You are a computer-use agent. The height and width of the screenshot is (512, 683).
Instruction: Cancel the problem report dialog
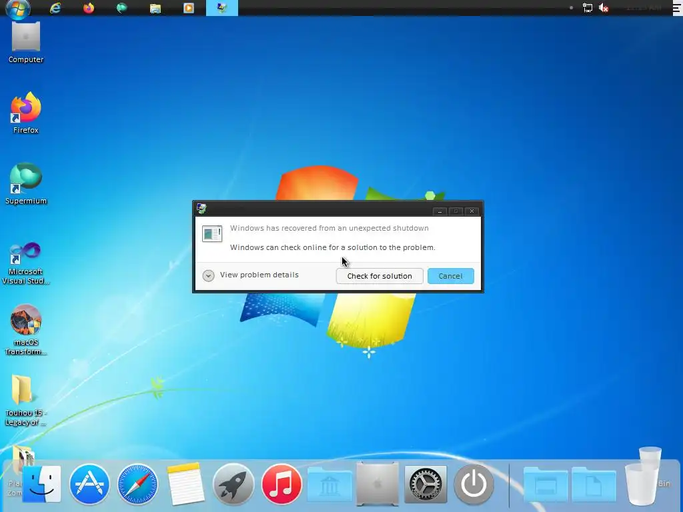450,276
